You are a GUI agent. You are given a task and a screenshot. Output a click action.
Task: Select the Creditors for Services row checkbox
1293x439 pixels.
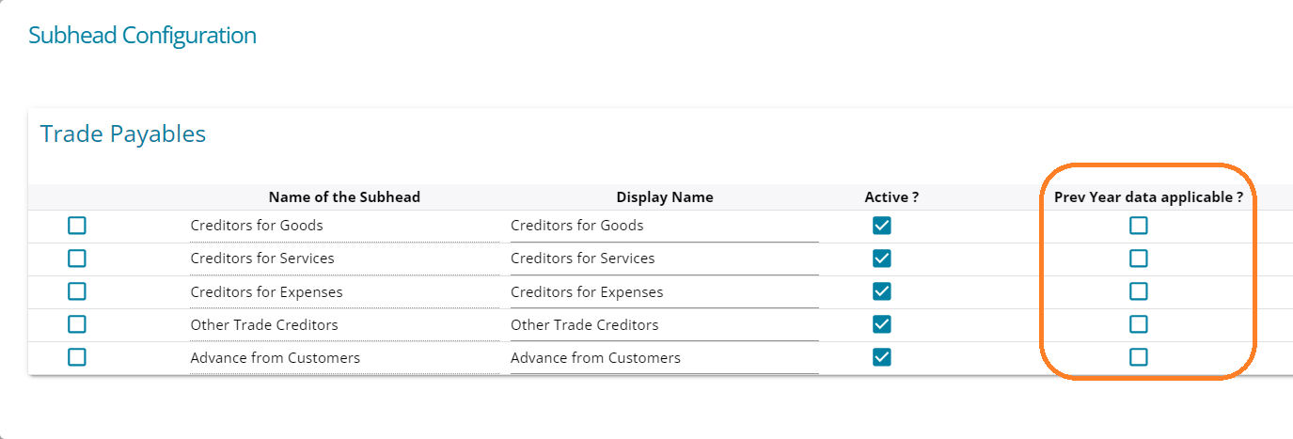tap(77, 259)
